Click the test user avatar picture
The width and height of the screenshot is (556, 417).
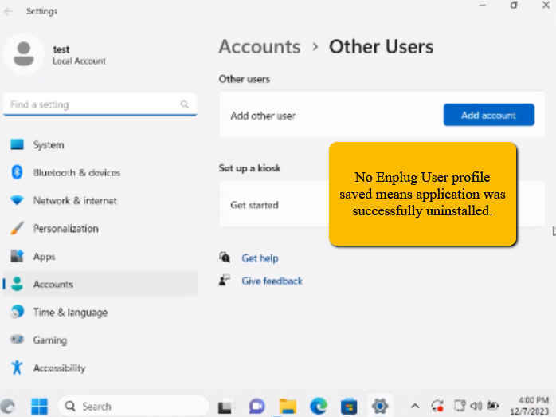coord(24,54)
